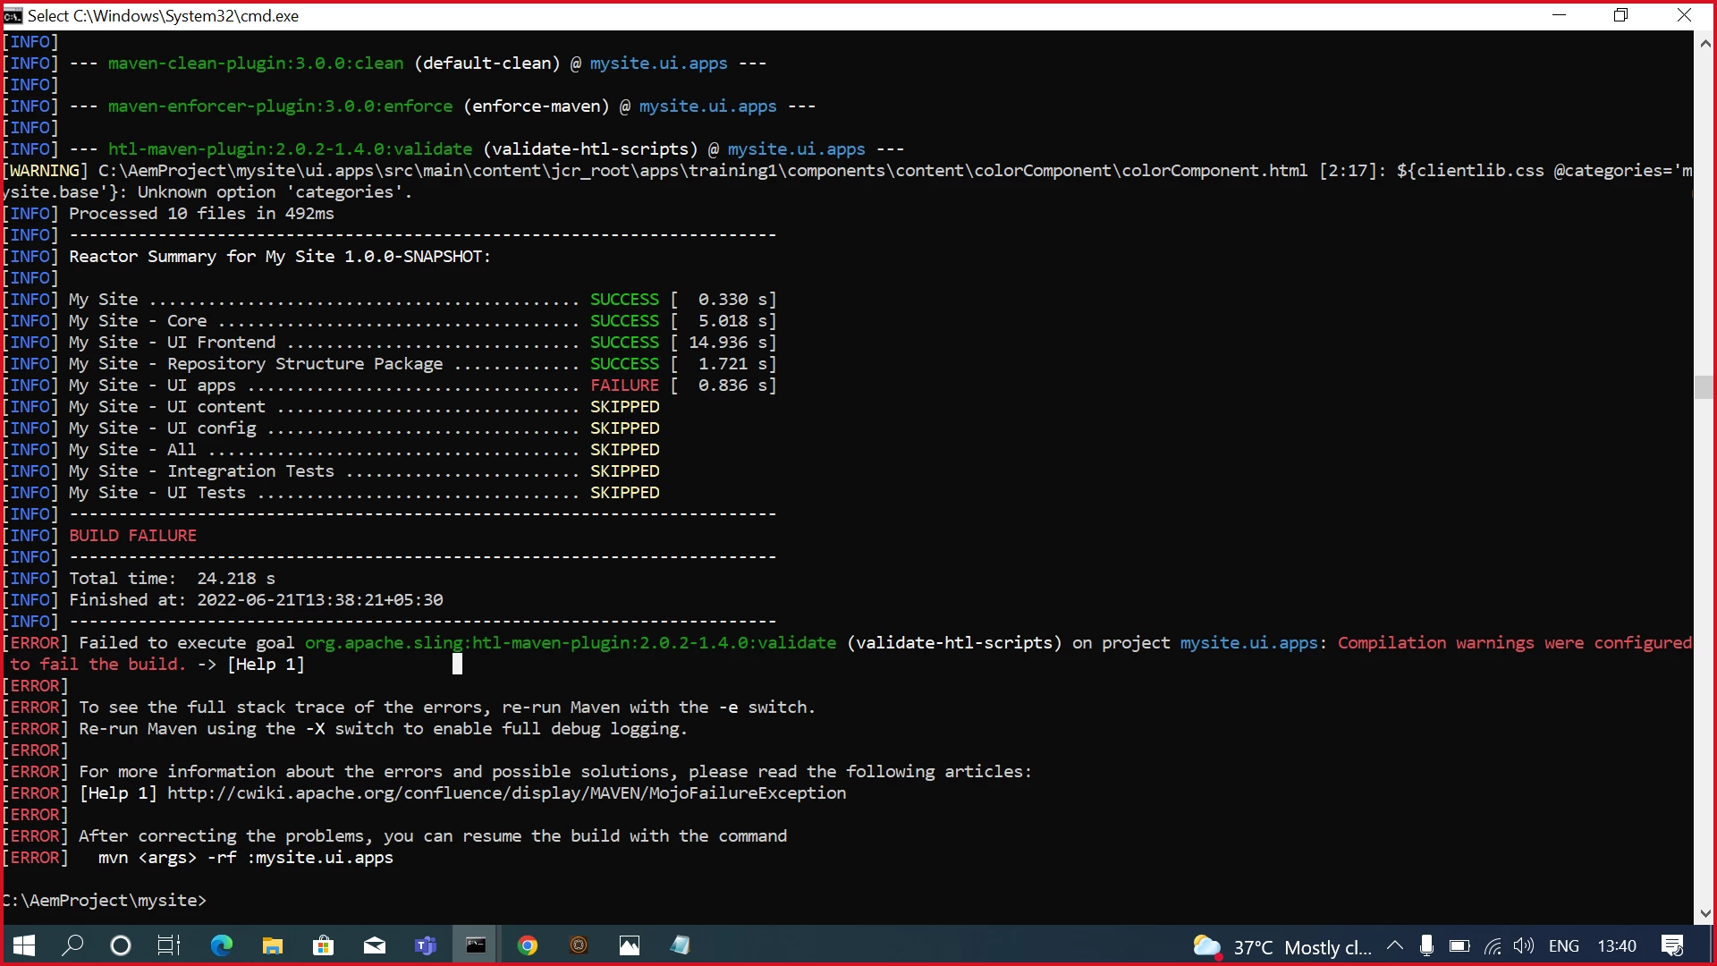Launch Microsoft Edge from the taskbar
This screenshot has width=1717, height=966.
[x=221, y=945]
